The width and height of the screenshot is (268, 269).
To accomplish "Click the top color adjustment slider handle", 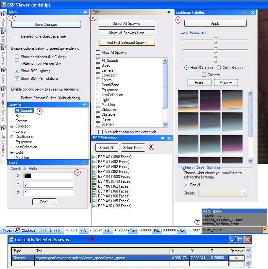I will tap(215, 40).
